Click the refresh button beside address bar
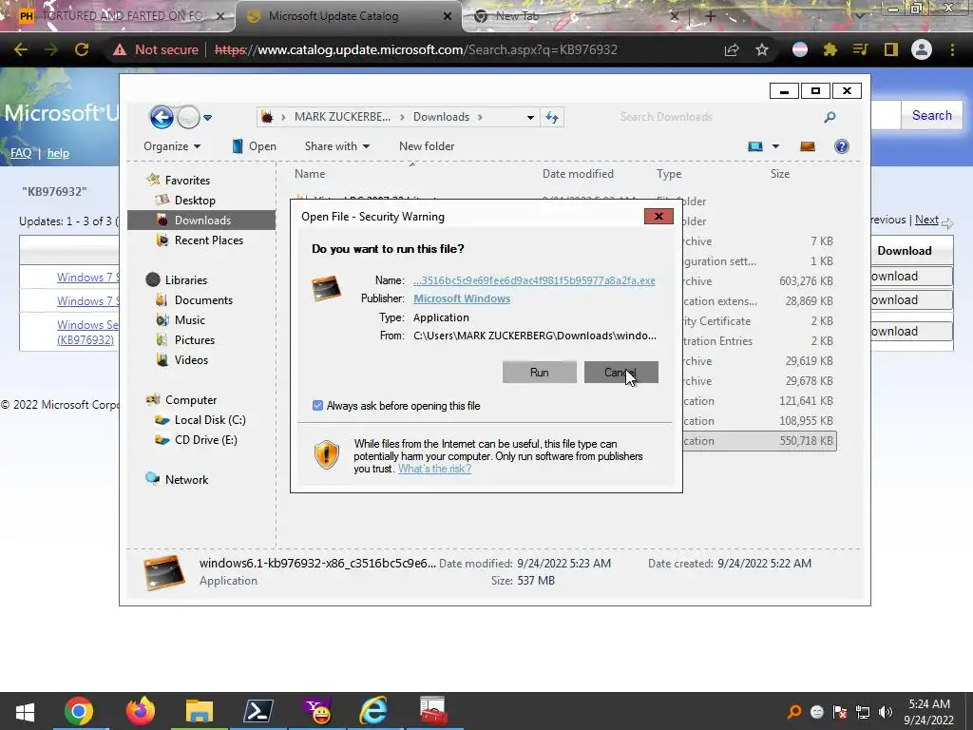973x730 pixels. [x=552, y=117]
